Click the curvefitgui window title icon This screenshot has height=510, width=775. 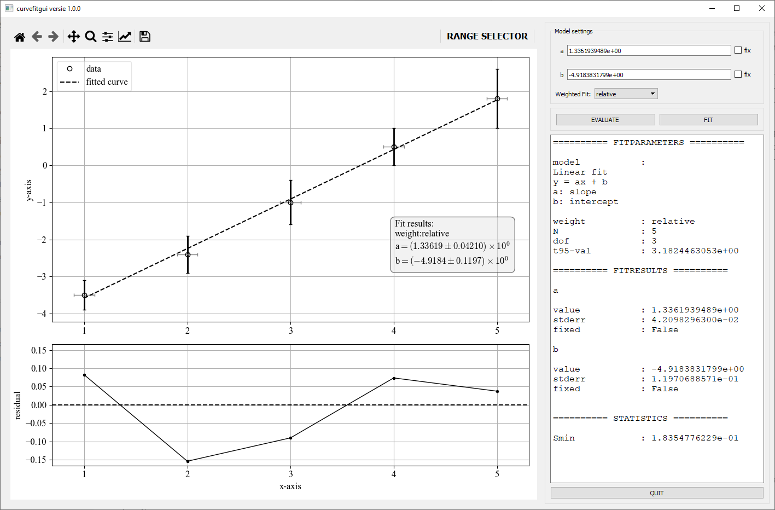pyautogui.click(x=9, y=9)
